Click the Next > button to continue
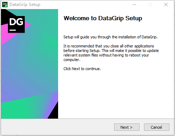Screen dimensions: 175x136 tap(127, 127)
